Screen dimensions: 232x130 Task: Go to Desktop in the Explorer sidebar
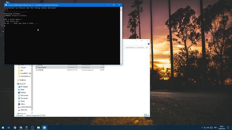[x=22, y=92]
